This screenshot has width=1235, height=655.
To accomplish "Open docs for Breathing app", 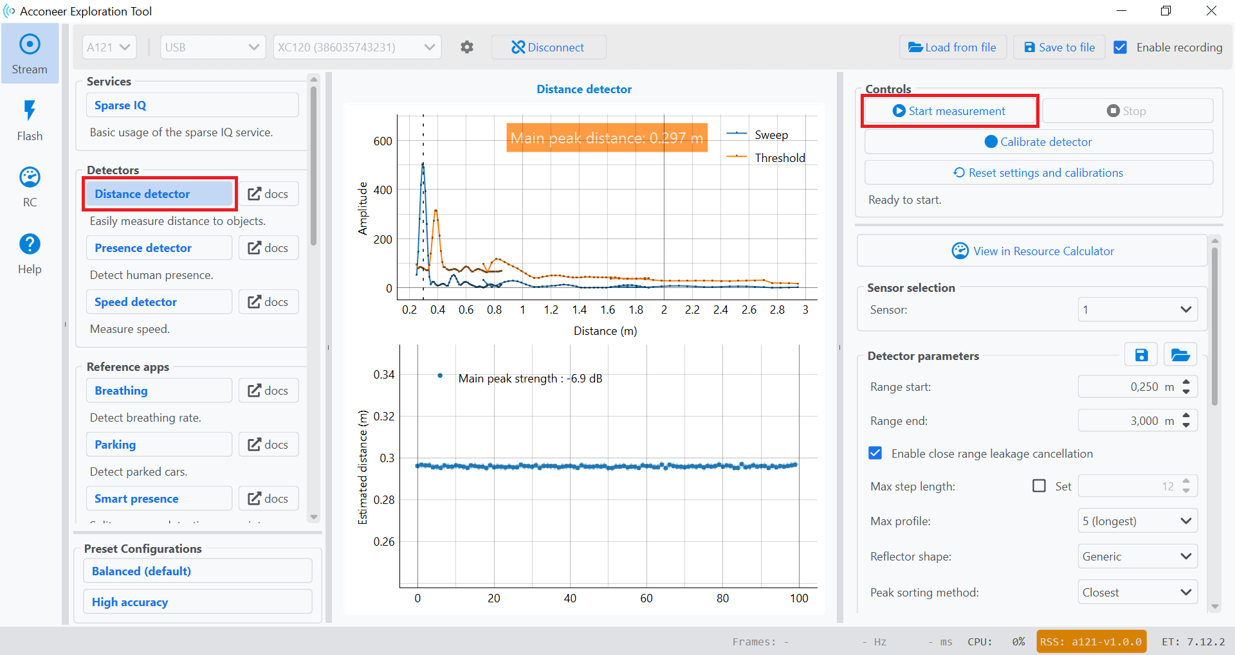I will click(x=268, y=391).
